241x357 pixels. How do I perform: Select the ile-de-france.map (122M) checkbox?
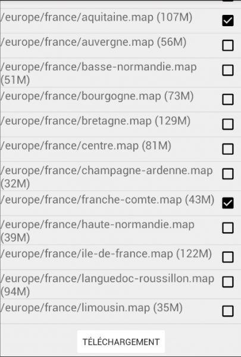coord(228,257)
